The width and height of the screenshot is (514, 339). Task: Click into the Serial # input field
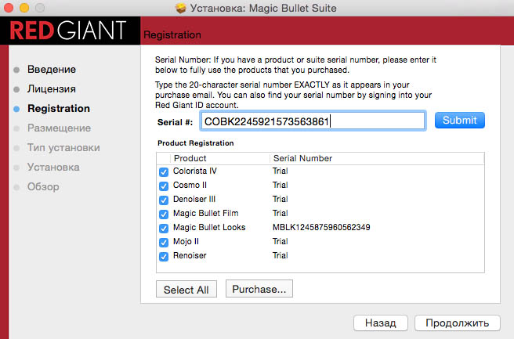pyautogui.click(x=313, y=121)
